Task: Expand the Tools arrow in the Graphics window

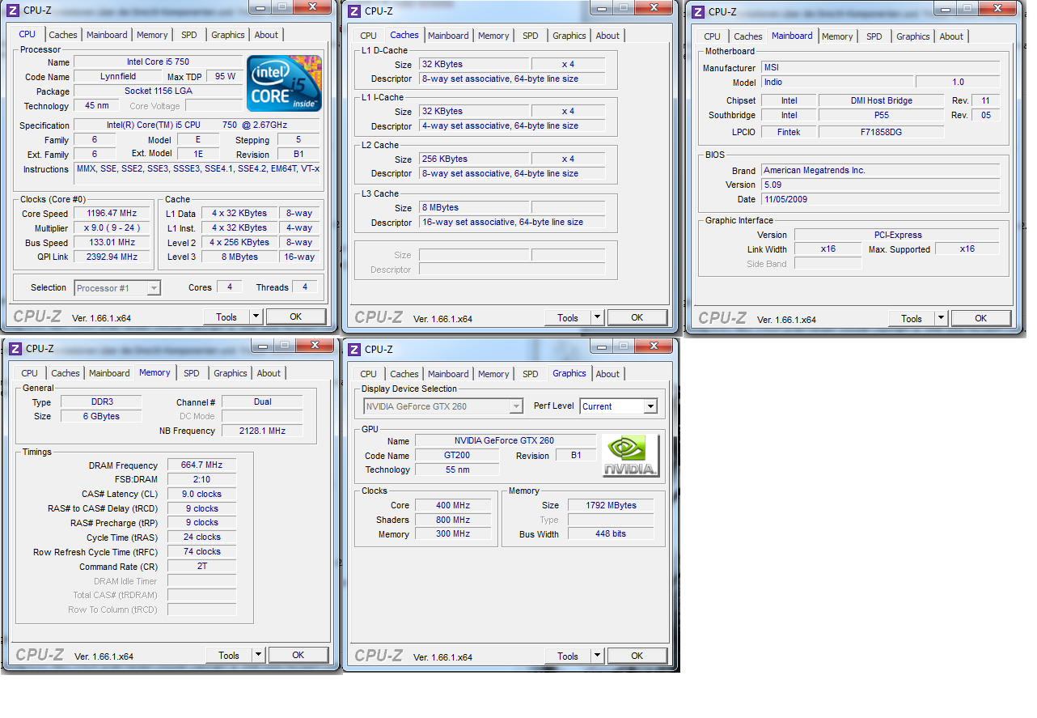Action: (598, 656)
